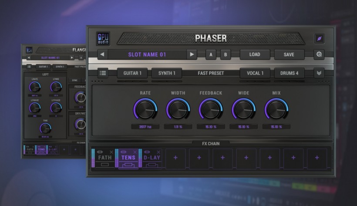This screenshot has width=357, height=206.
Task: Add an effect in the first empty slot
Action: 175,158
